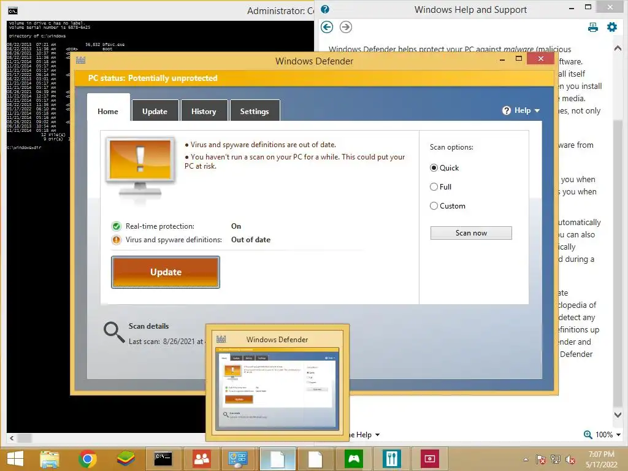This screenshot has width=628, height=471.
Task: Switch to the Settings tab
Action: 255,112
